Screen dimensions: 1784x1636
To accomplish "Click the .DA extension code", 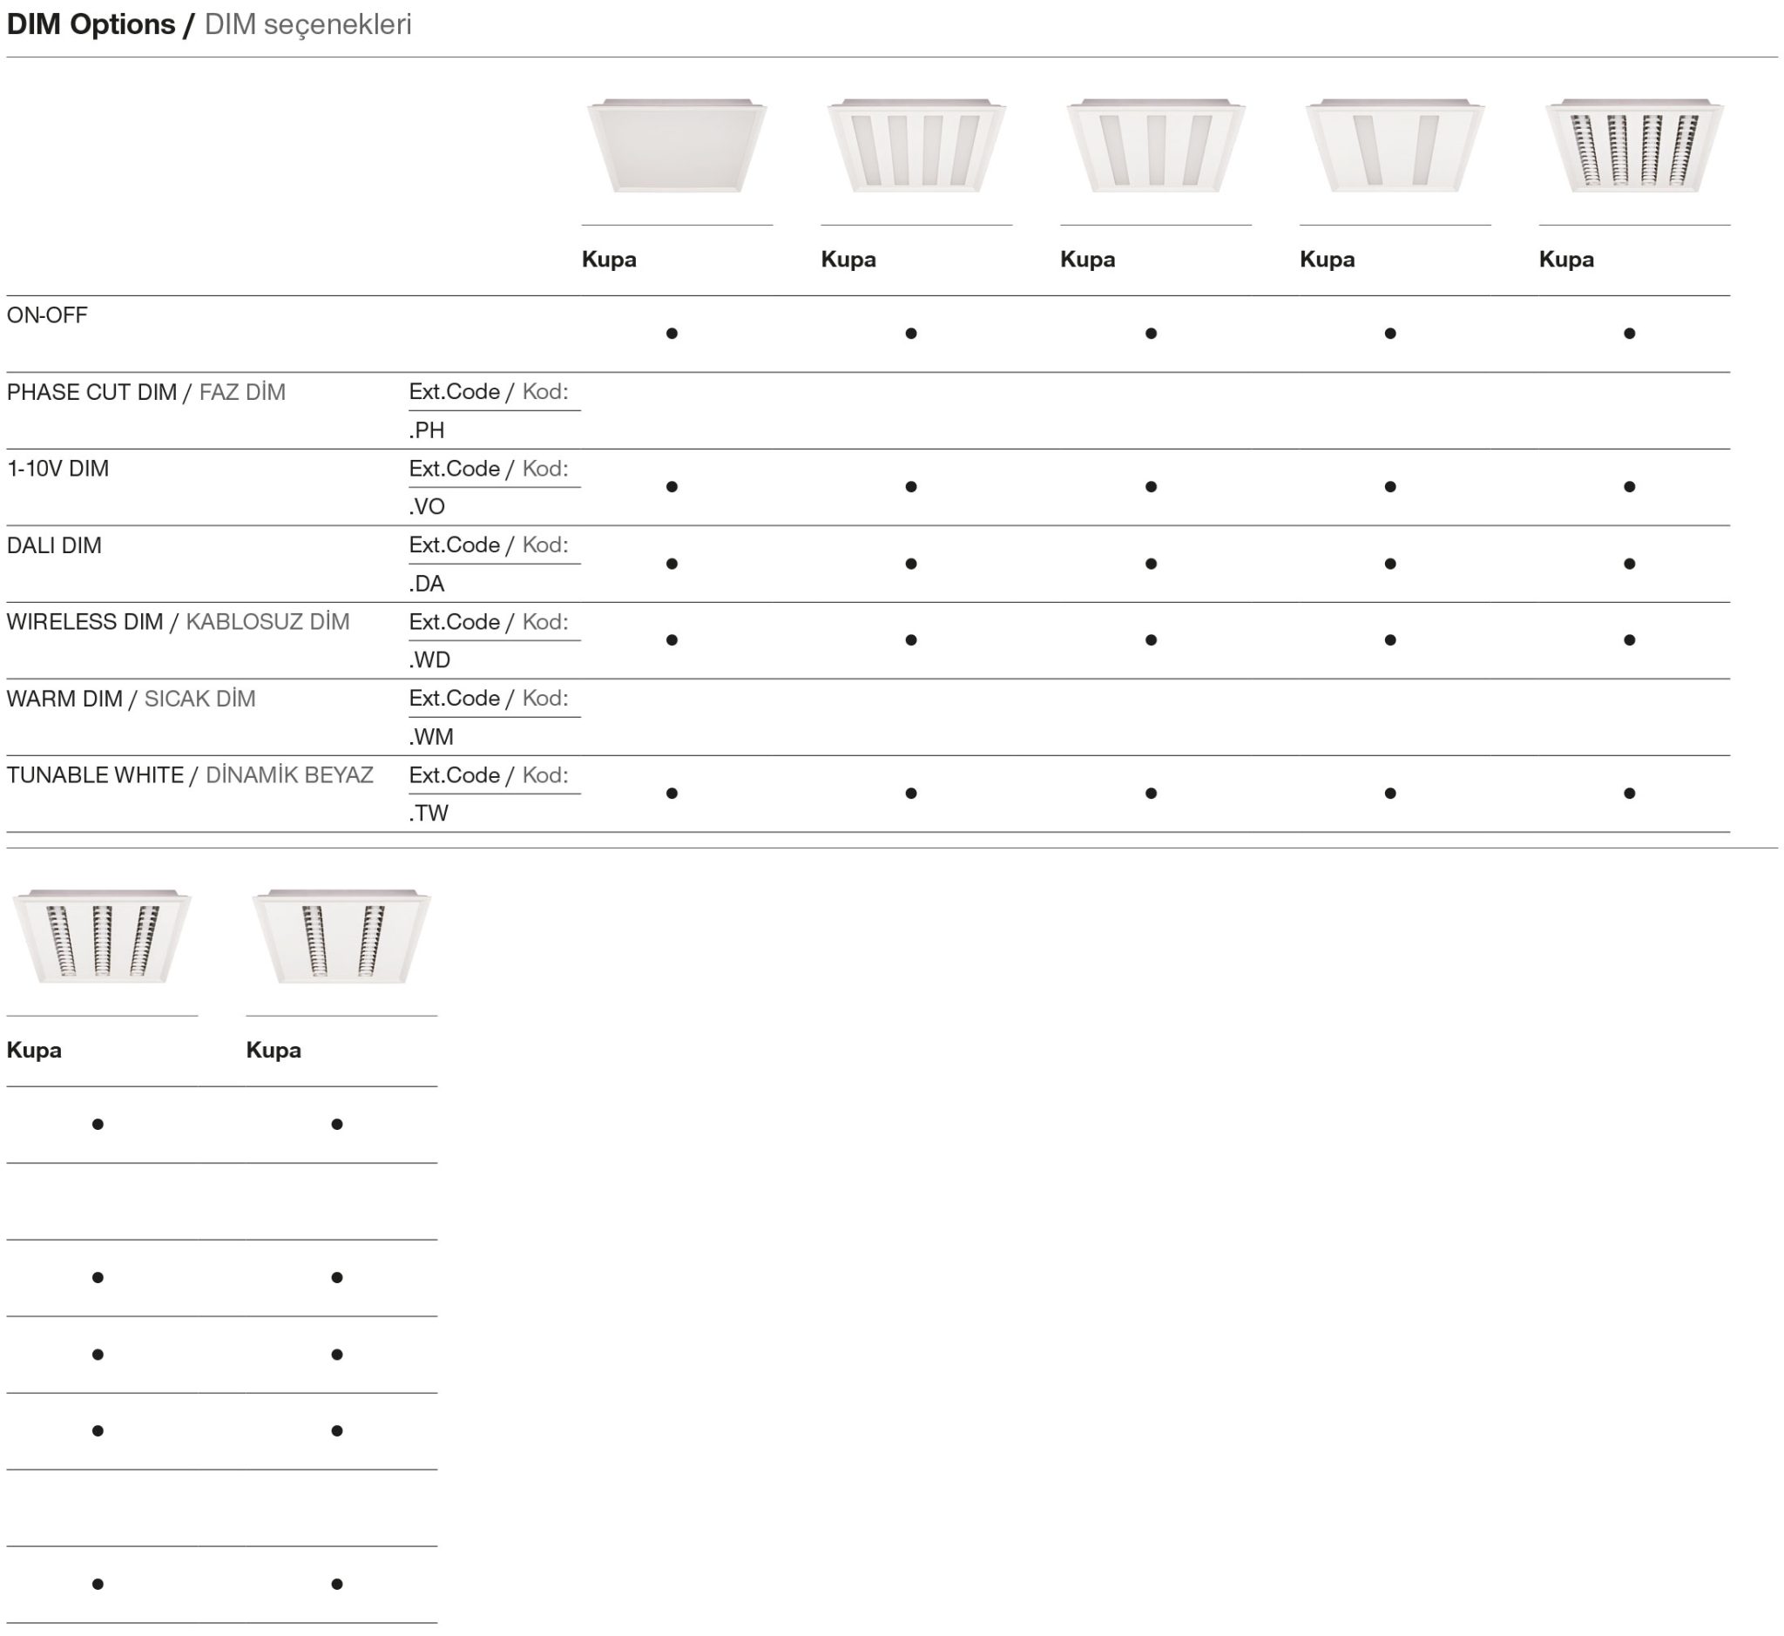I will click(x=427, y=584).
